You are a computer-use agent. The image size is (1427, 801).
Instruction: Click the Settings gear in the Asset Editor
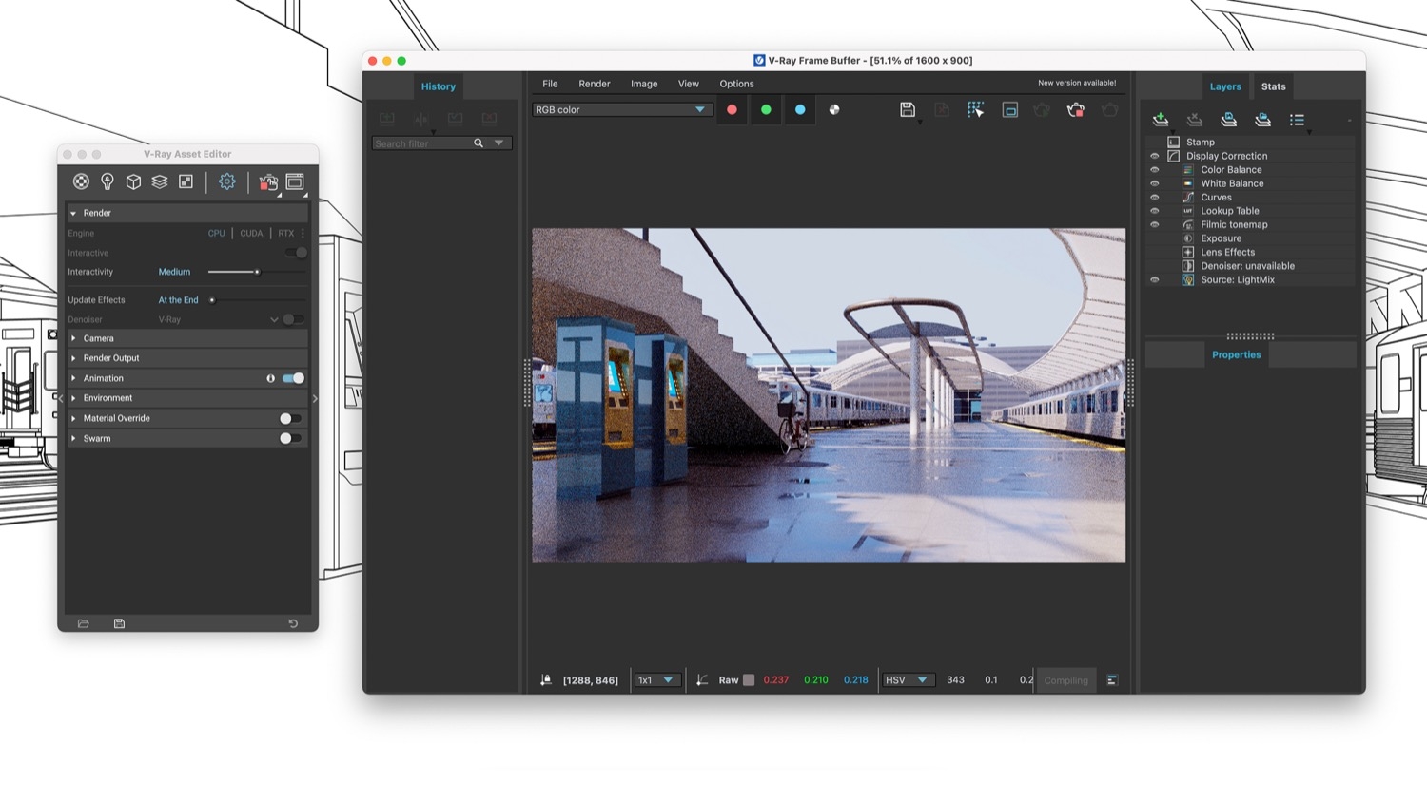pyautogui.click(x=226, y=181)
